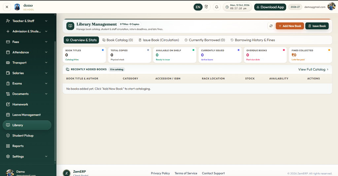Open Issue Book (Circulation) tab
The width and height of the screenshot is (338, 176).
click(159, 40)
